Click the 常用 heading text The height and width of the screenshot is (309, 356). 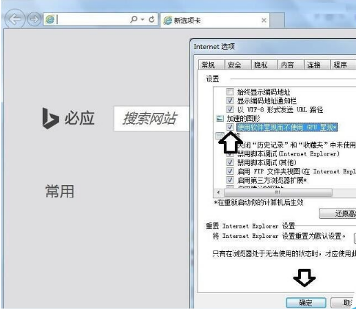(60, 191)
